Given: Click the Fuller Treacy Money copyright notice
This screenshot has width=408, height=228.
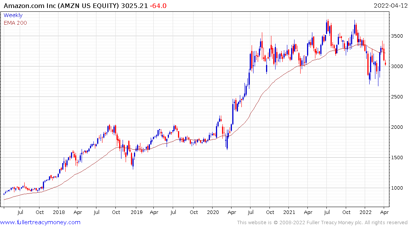Looking at the screenshot, I should (x=322, y=223).
